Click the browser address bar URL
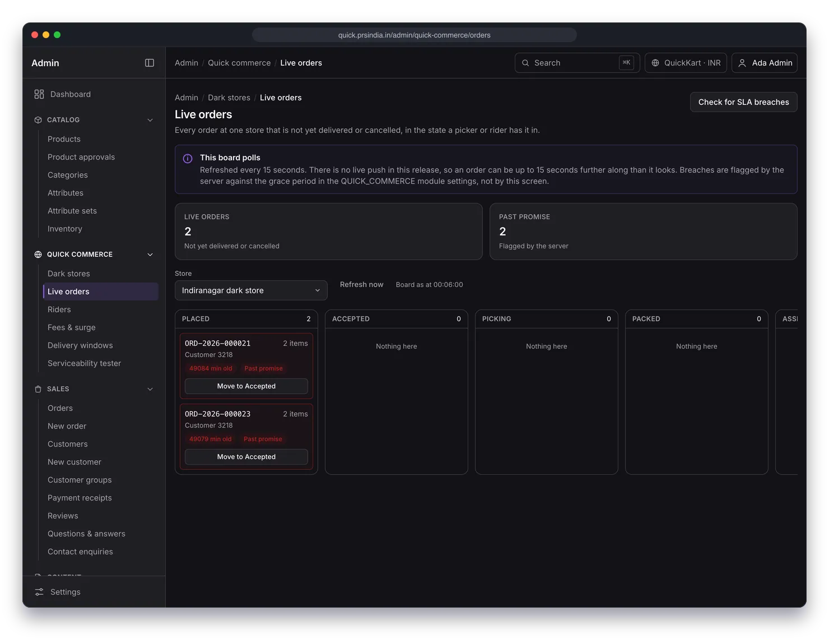The height and width of the screenshot is (639, 829). [x=414, y=35]
